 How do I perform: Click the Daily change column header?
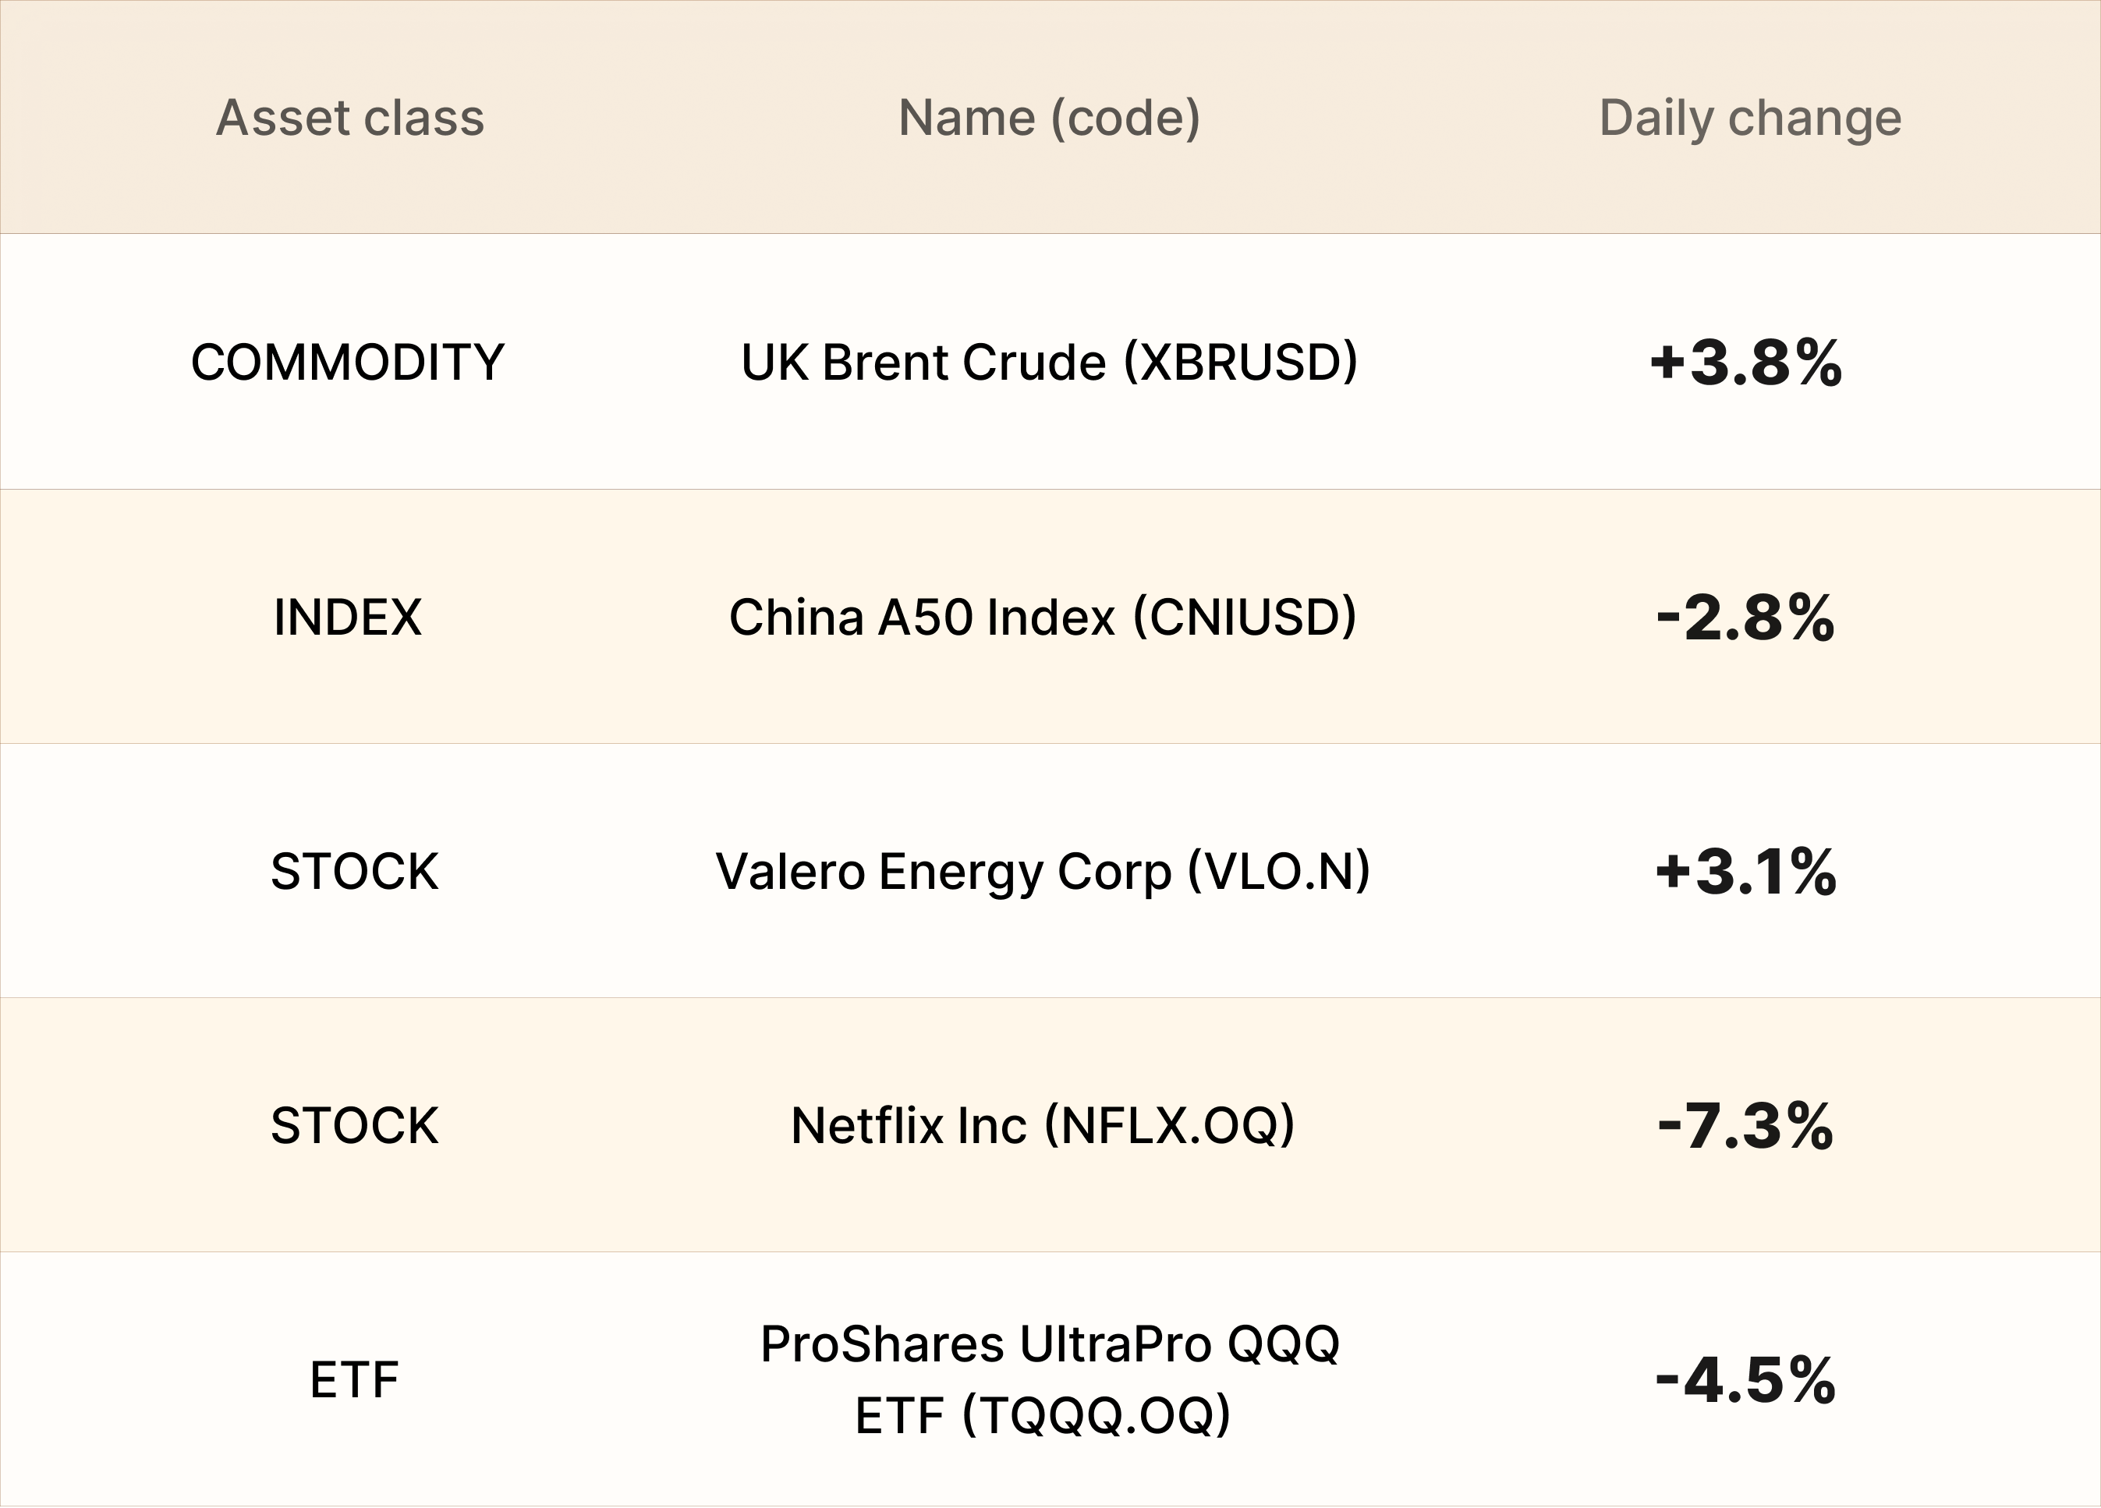point(1750,119)
